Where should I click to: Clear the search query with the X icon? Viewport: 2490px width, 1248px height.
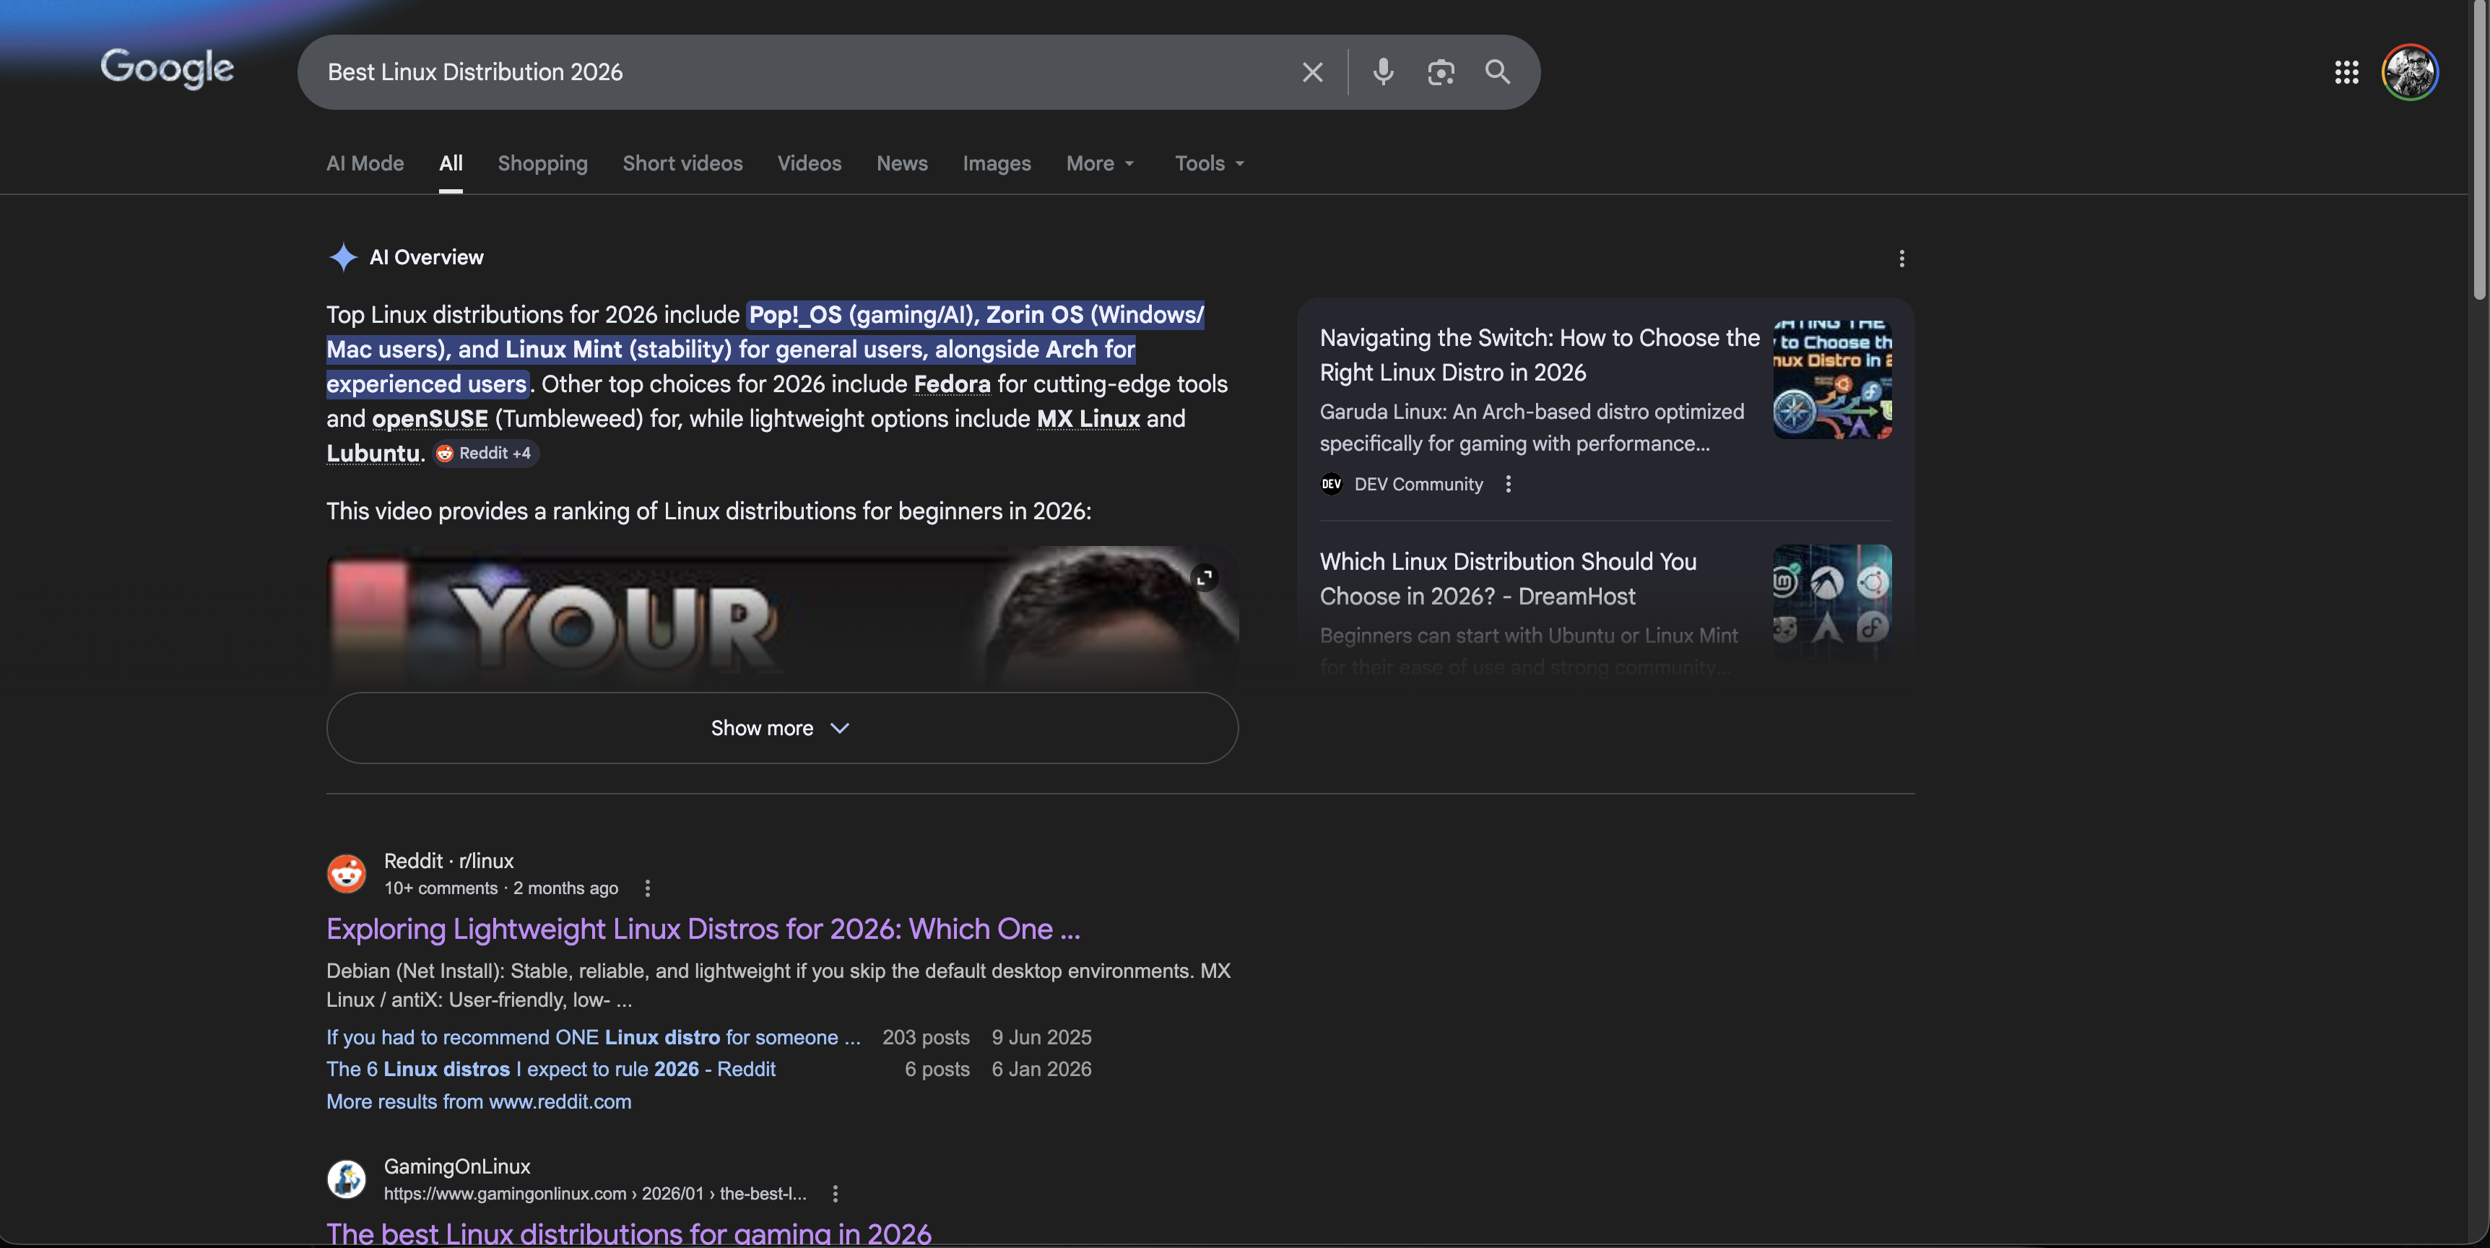pos(1311,71)
